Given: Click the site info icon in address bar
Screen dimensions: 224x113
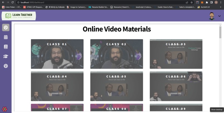Looking at the screenshot, I should click(x=18, y=2).
